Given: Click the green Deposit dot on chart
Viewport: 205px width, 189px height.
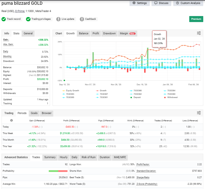Looking at the screenshot, I should [x=64, y=80].
